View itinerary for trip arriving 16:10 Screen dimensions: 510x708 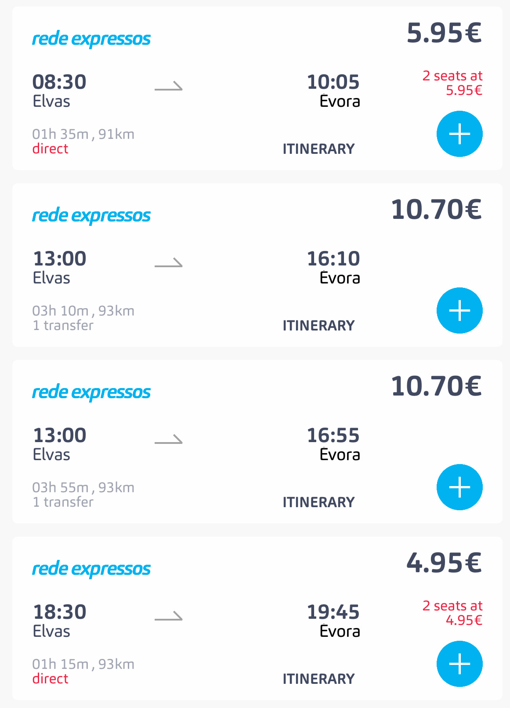(x=318, y=326)
